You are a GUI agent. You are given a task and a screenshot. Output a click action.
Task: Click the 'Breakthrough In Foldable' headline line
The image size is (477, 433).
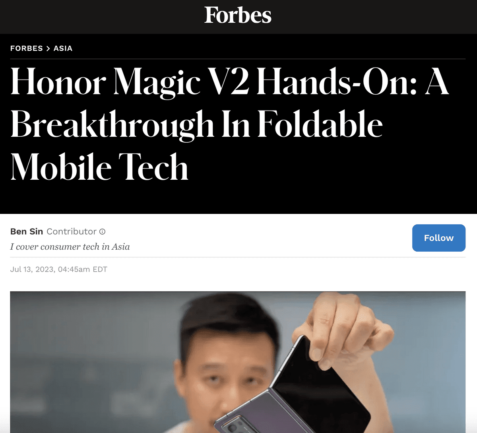[x=197, y=124]
